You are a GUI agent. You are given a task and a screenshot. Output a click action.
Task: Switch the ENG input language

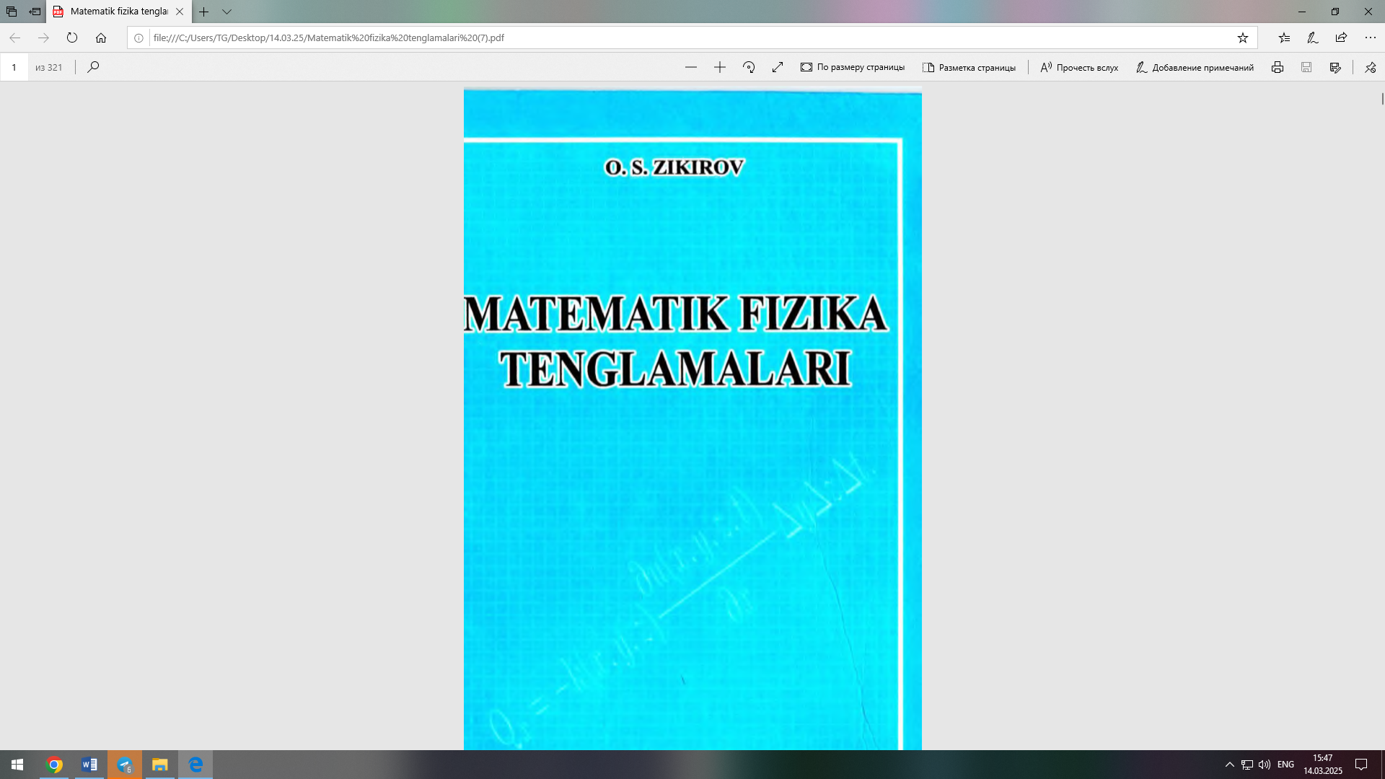[1285, 765]
